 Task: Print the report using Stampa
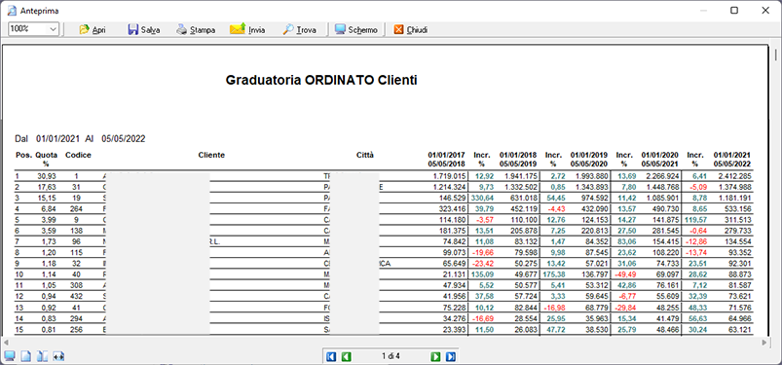point(196,30)
